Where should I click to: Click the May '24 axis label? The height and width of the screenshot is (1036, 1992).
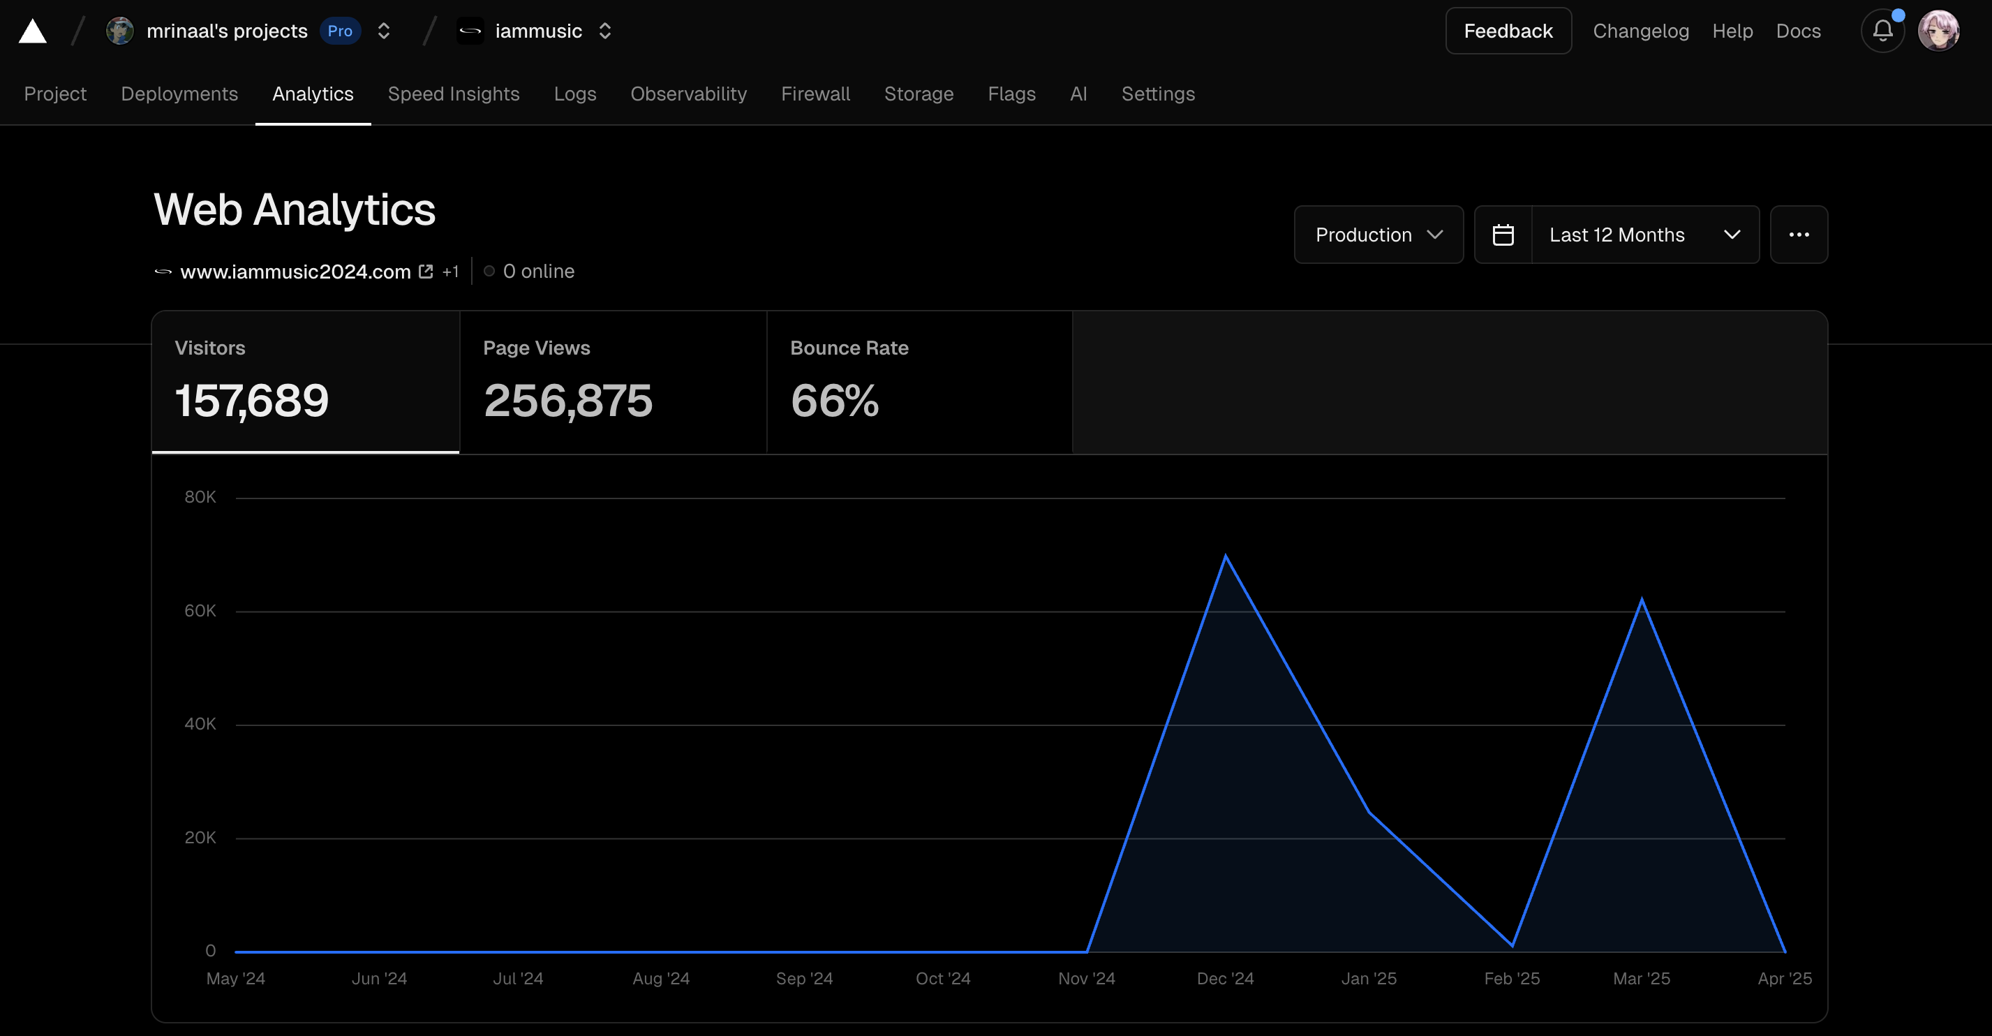pos(236,979)
